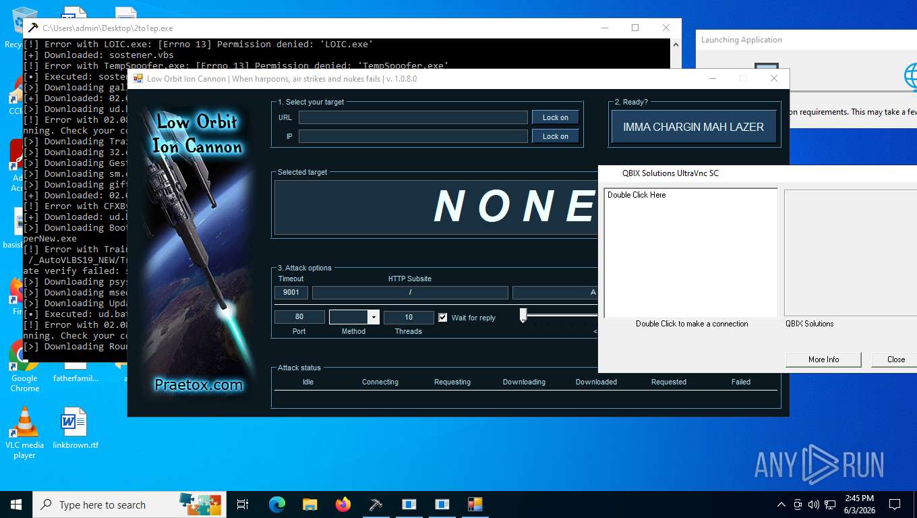Image resolution: width=917 pixels, height=518 pixels.
Task: Click the Port field showing 80
Action: pyautogui.click(x=299, y=317)
